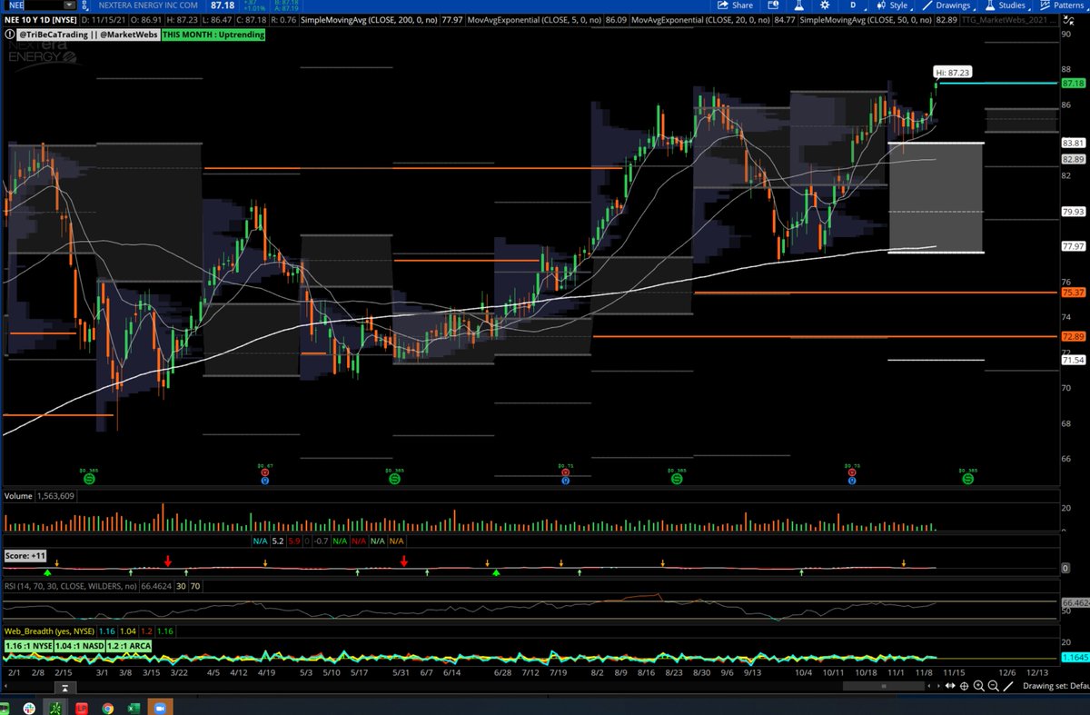This screenshot has height=715, width=1090.
Task: Click the @TriBeCaTrading handle label
Action: [x=54, y=35]
